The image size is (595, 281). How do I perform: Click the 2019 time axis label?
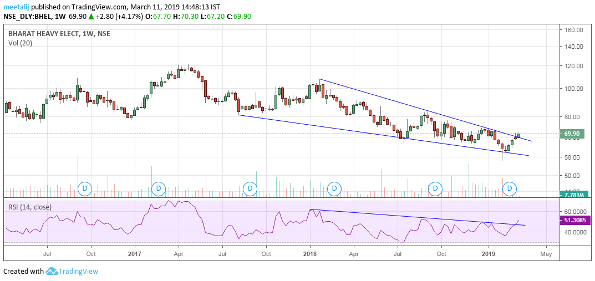tap(489, 253)
